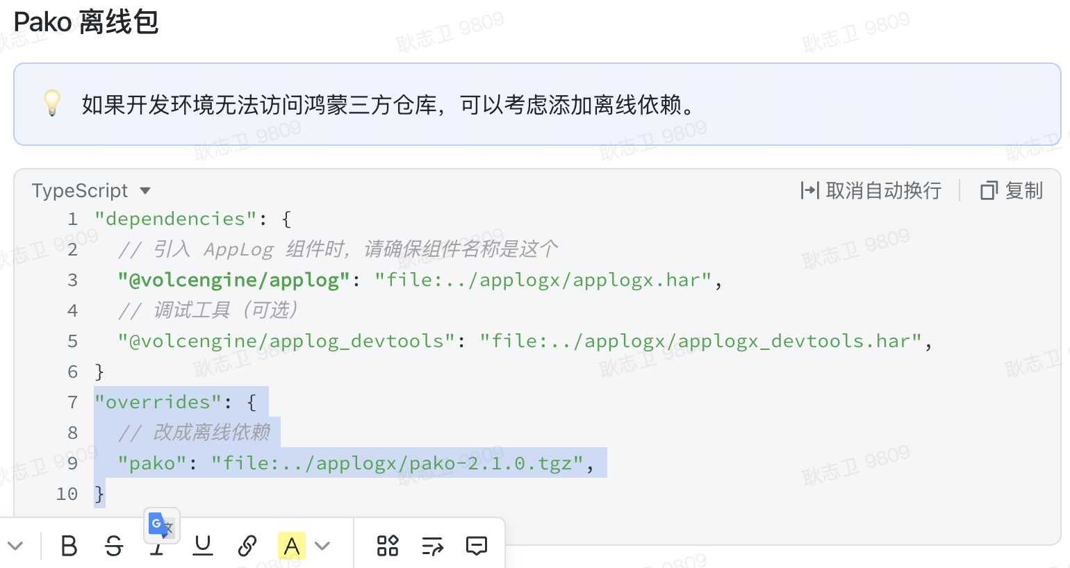Click the Pako 离线包 heading
The height and width of the screenshot is (568, 1070).
[x=86, y=22]
